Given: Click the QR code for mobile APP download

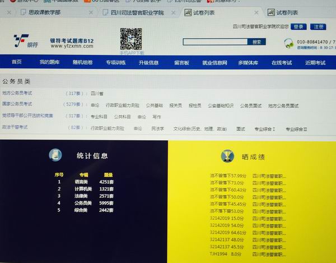Looking at the screenshot, I should tap(131, 39).
